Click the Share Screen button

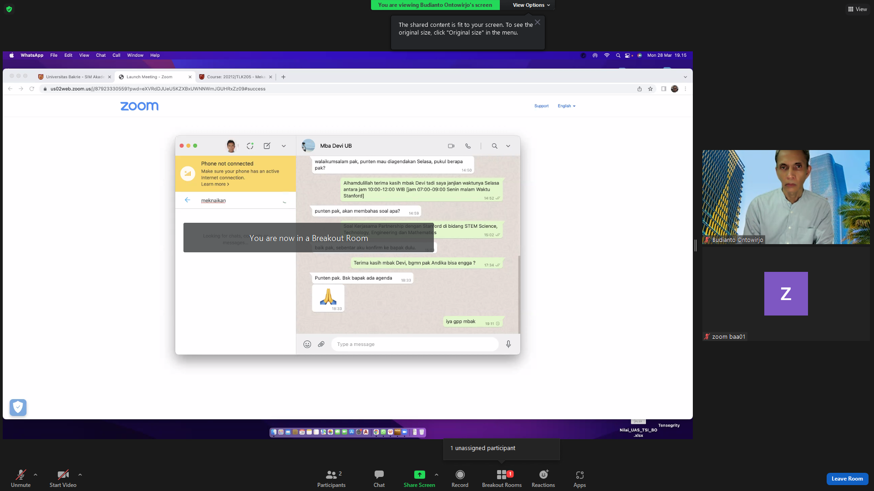click(419, 478)
